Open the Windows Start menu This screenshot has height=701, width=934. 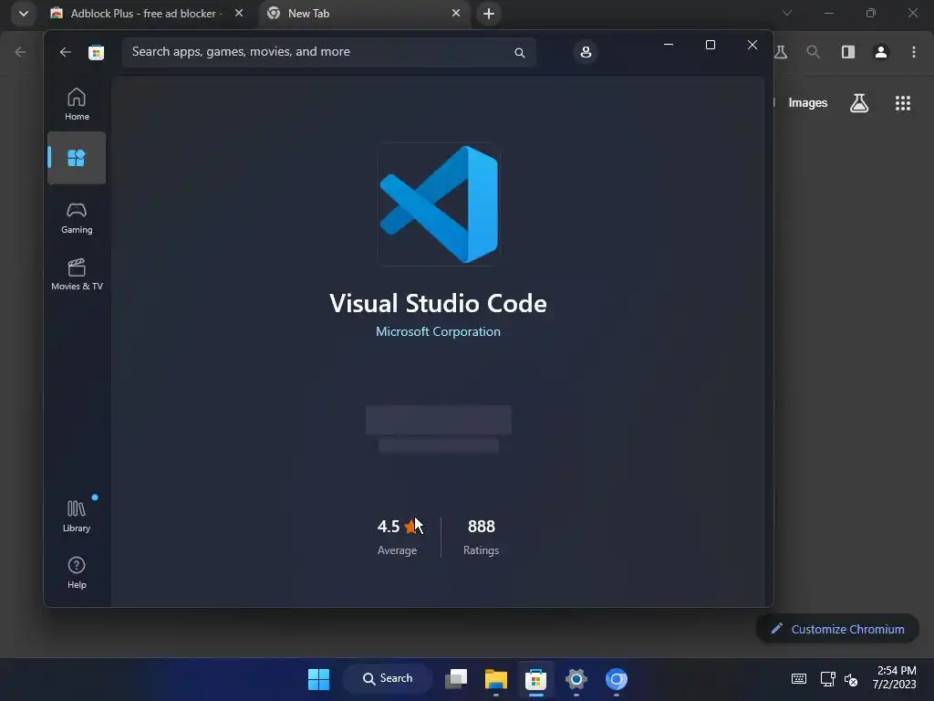tap(318, 679)
